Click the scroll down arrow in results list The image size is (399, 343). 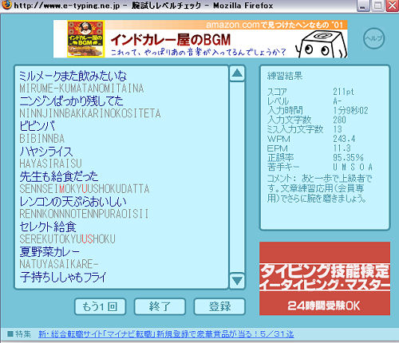point(237,281)
